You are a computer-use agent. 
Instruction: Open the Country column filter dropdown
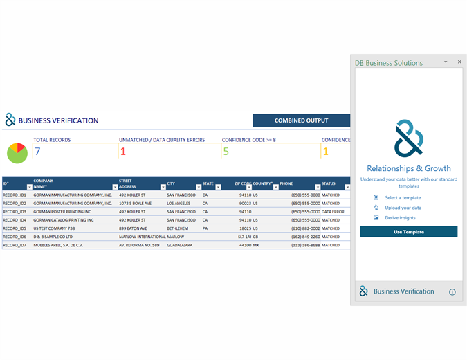(276, 187)
